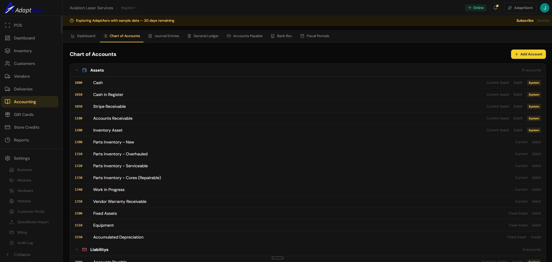Launch the AdaptGent assistant
The image size is (552, 262).
pyautogui.click(x=520, y=8)
